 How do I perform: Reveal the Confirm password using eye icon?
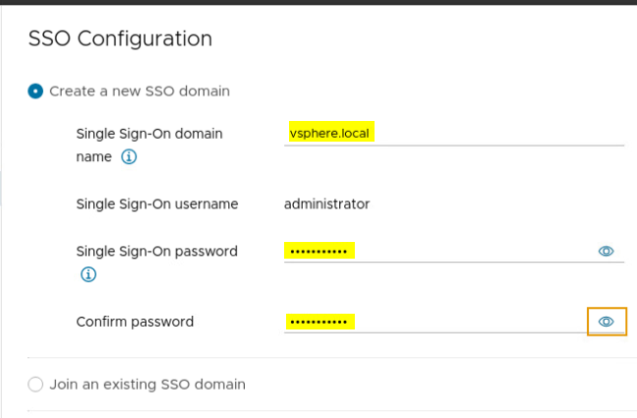coord(606,322)
